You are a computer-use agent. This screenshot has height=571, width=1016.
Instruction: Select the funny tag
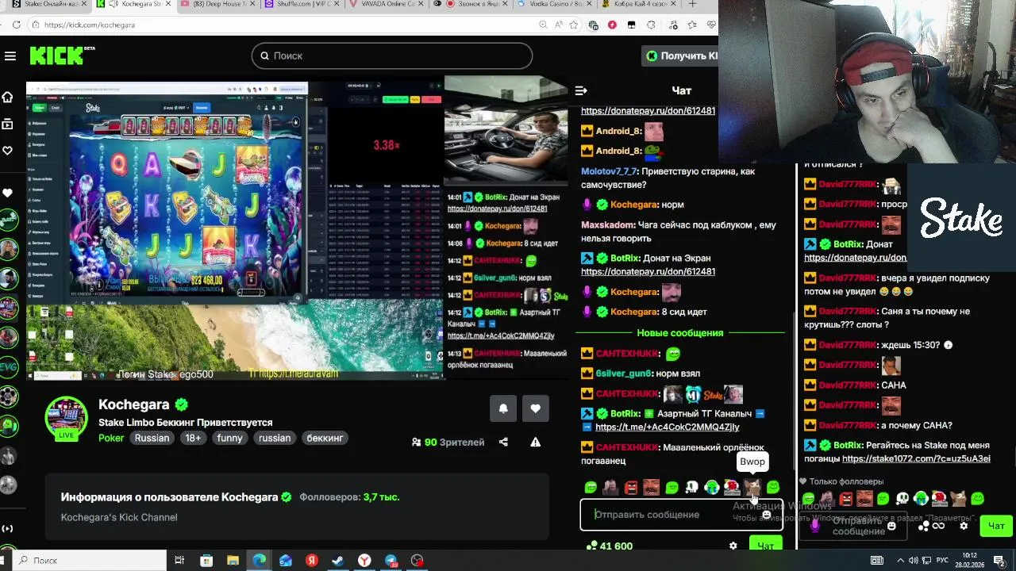coord(230,438)
